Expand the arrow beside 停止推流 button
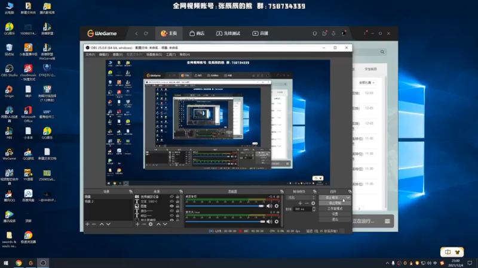This screenshot has height=268, width=478. (x=348, y=198)
